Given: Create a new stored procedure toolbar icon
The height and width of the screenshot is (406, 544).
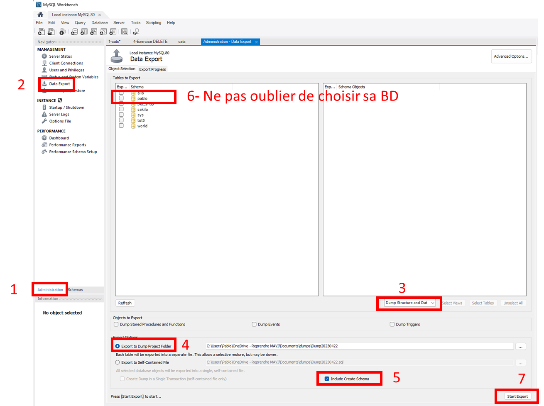Looking at the screenshot, I should [x=103, y=32].
